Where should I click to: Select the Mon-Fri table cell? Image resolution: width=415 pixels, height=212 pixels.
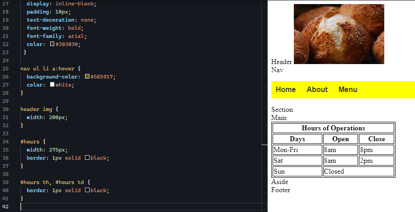[x=297, y=150]
